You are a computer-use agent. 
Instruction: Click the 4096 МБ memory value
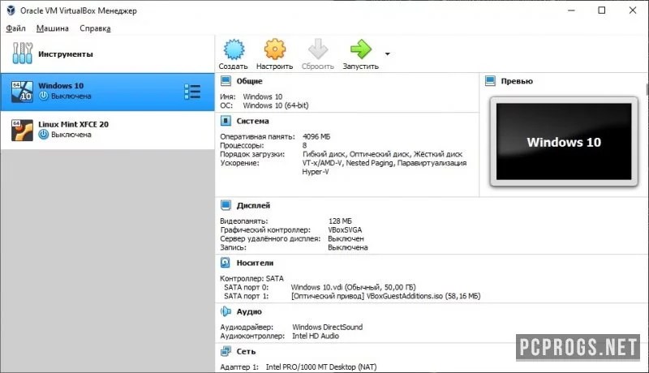point(316,136)
